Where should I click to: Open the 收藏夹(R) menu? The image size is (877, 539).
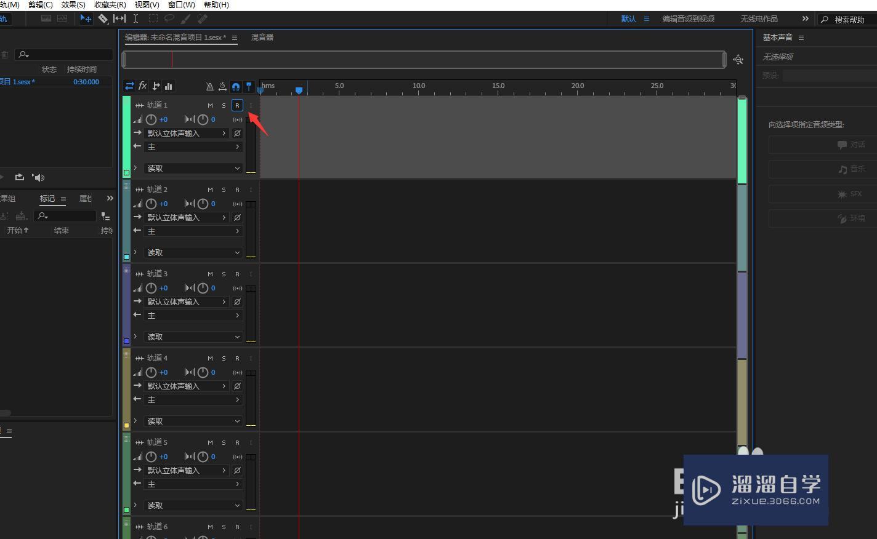(x=110, y=5)
